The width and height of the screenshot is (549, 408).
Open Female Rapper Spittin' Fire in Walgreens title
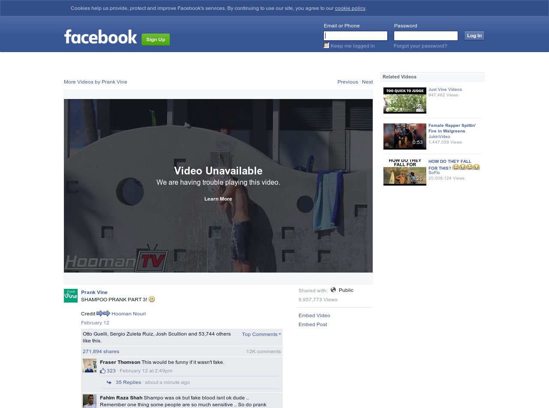(x=452, y=128)
